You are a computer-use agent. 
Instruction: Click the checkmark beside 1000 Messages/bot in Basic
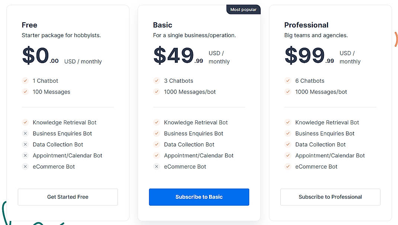click(x=157, y=92)
